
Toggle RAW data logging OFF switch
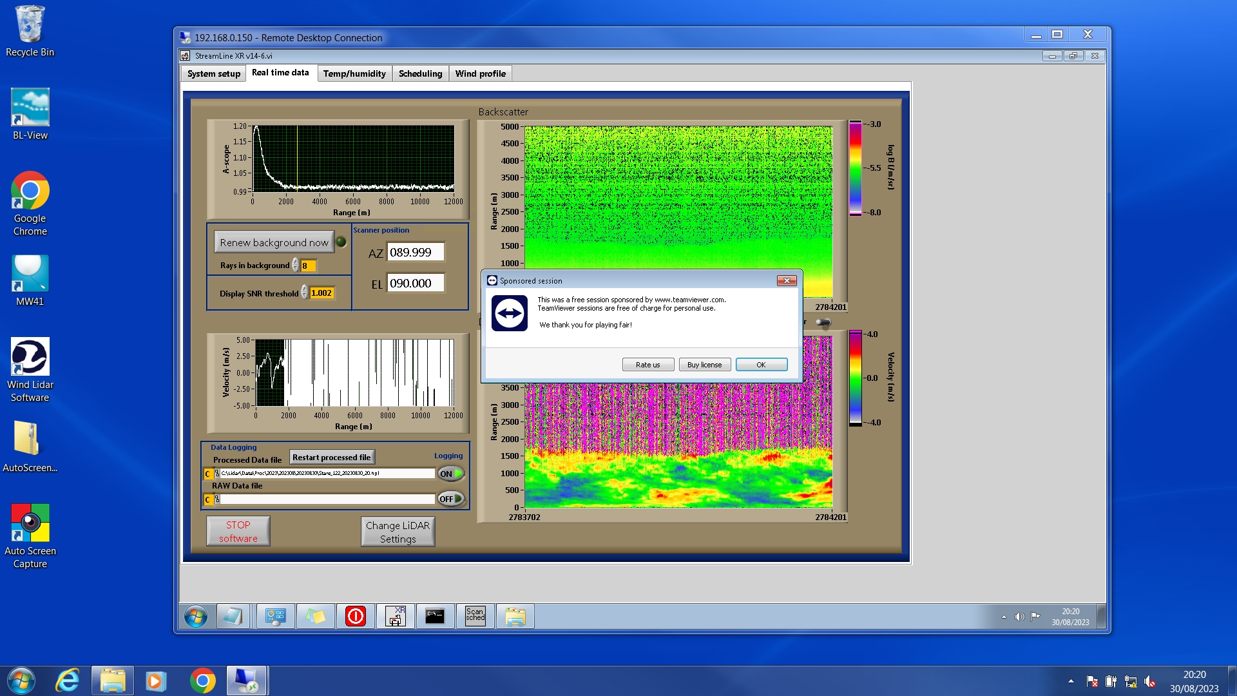click(x=451, y=499)
